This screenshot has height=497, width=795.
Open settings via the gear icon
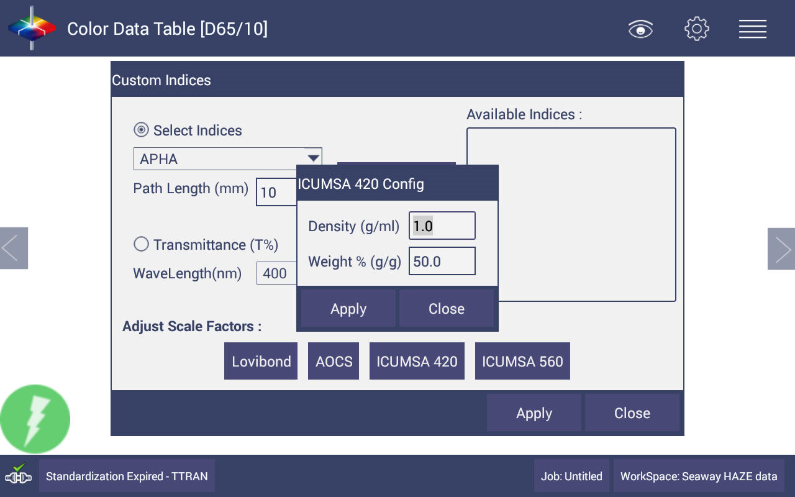696,29
